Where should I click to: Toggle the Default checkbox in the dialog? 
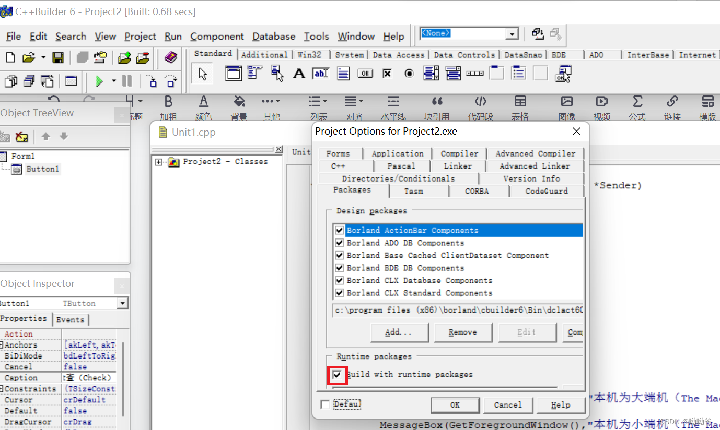pos(325,404)
